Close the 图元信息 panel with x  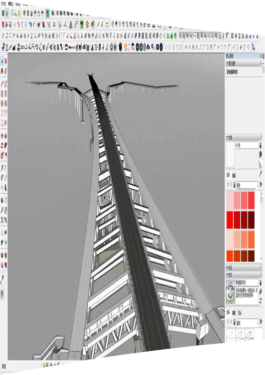261,63
